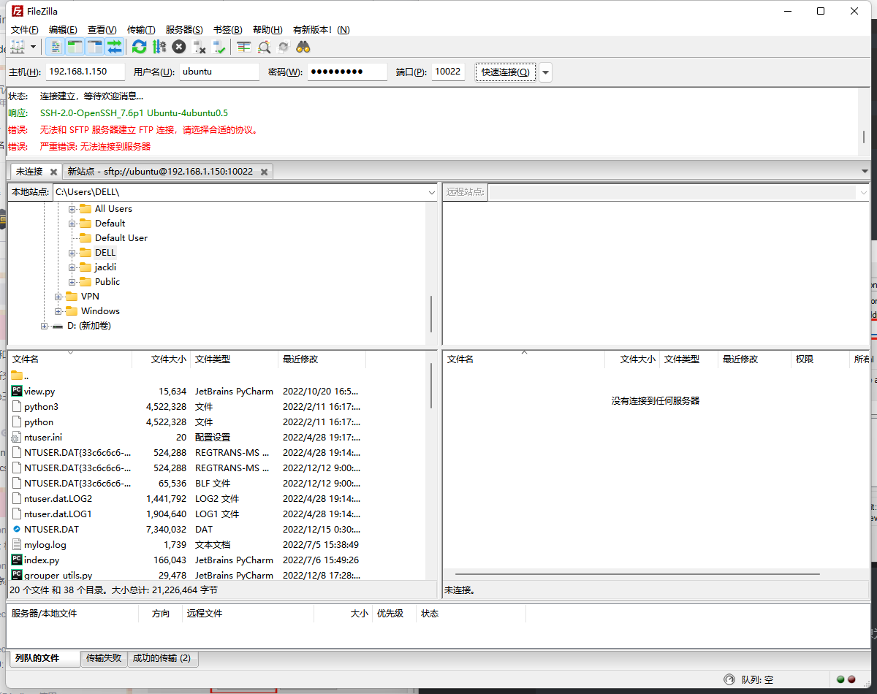
Task: Toggle directory comparison magnifier icon
Action: click(264, 47)
